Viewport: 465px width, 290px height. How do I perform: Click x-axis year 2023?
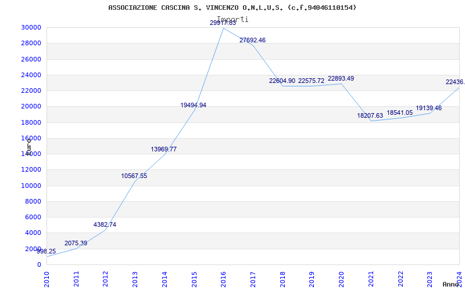tap(430, 280)
